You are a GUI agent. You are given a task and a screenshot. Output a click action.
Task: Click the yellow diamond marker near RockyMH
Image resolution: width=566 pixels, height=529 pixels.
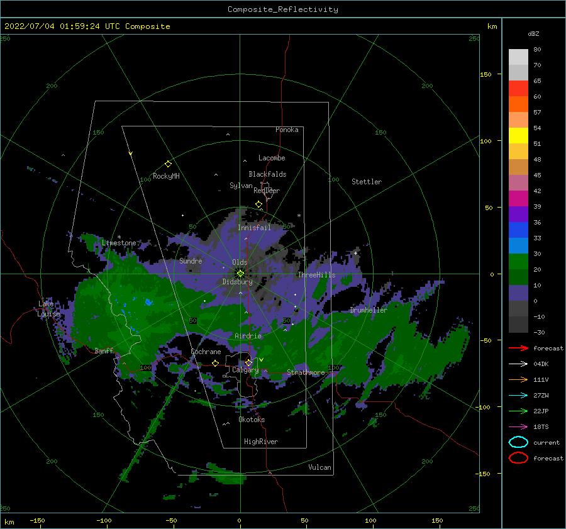coord(168,164)
